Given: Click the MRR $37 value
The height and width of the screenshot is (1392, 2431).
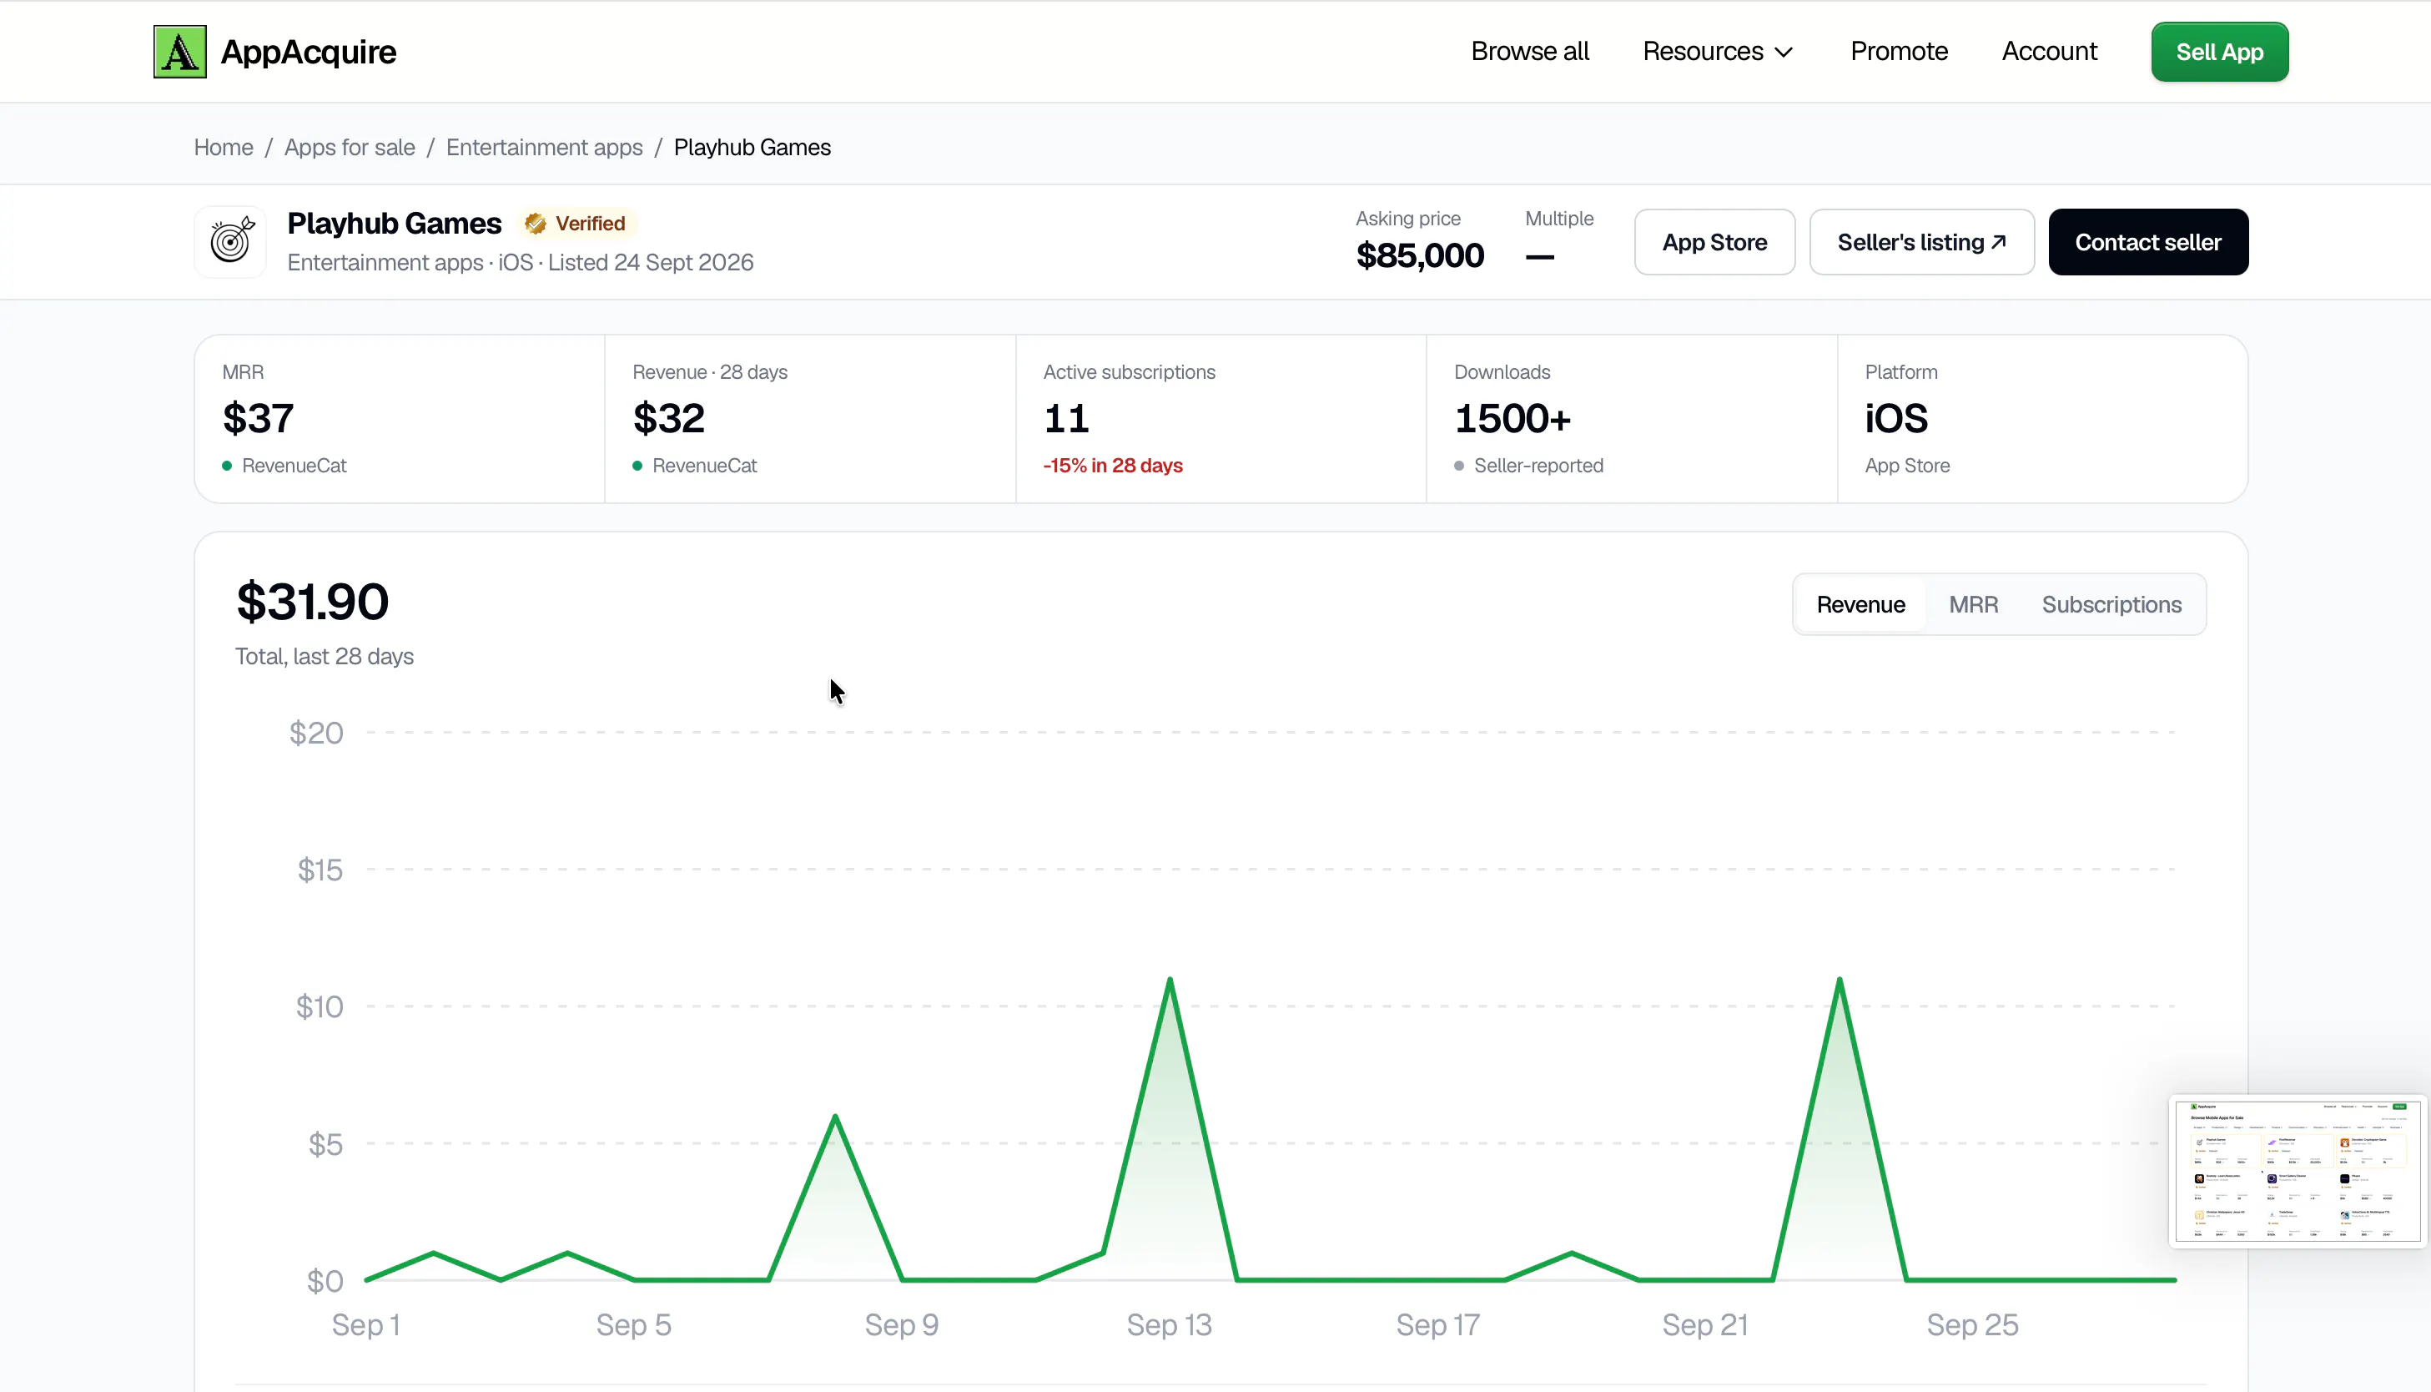Looking at the screenshot, I should 258,418.
